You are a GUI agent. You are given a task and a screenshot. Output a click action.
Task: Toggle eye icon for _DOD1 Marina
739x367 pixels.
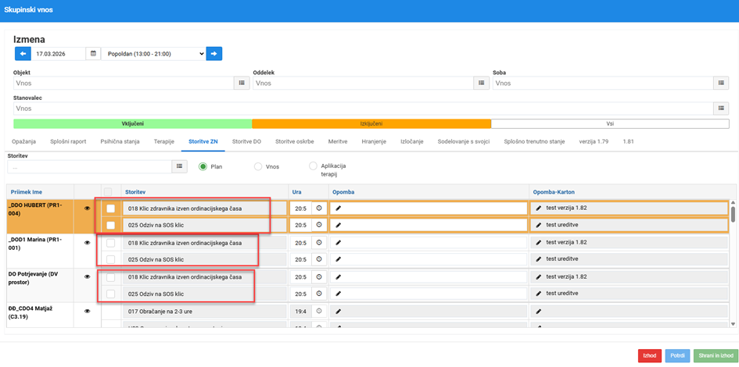[87, 243]
